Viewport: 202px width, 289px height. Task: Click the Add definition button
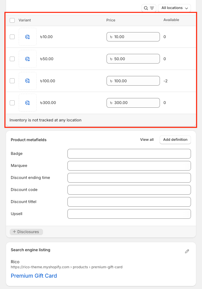(175, 140)
